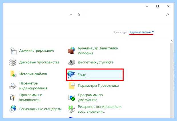Click the dropdown arrow next to Крупные значки

(153, 32)
